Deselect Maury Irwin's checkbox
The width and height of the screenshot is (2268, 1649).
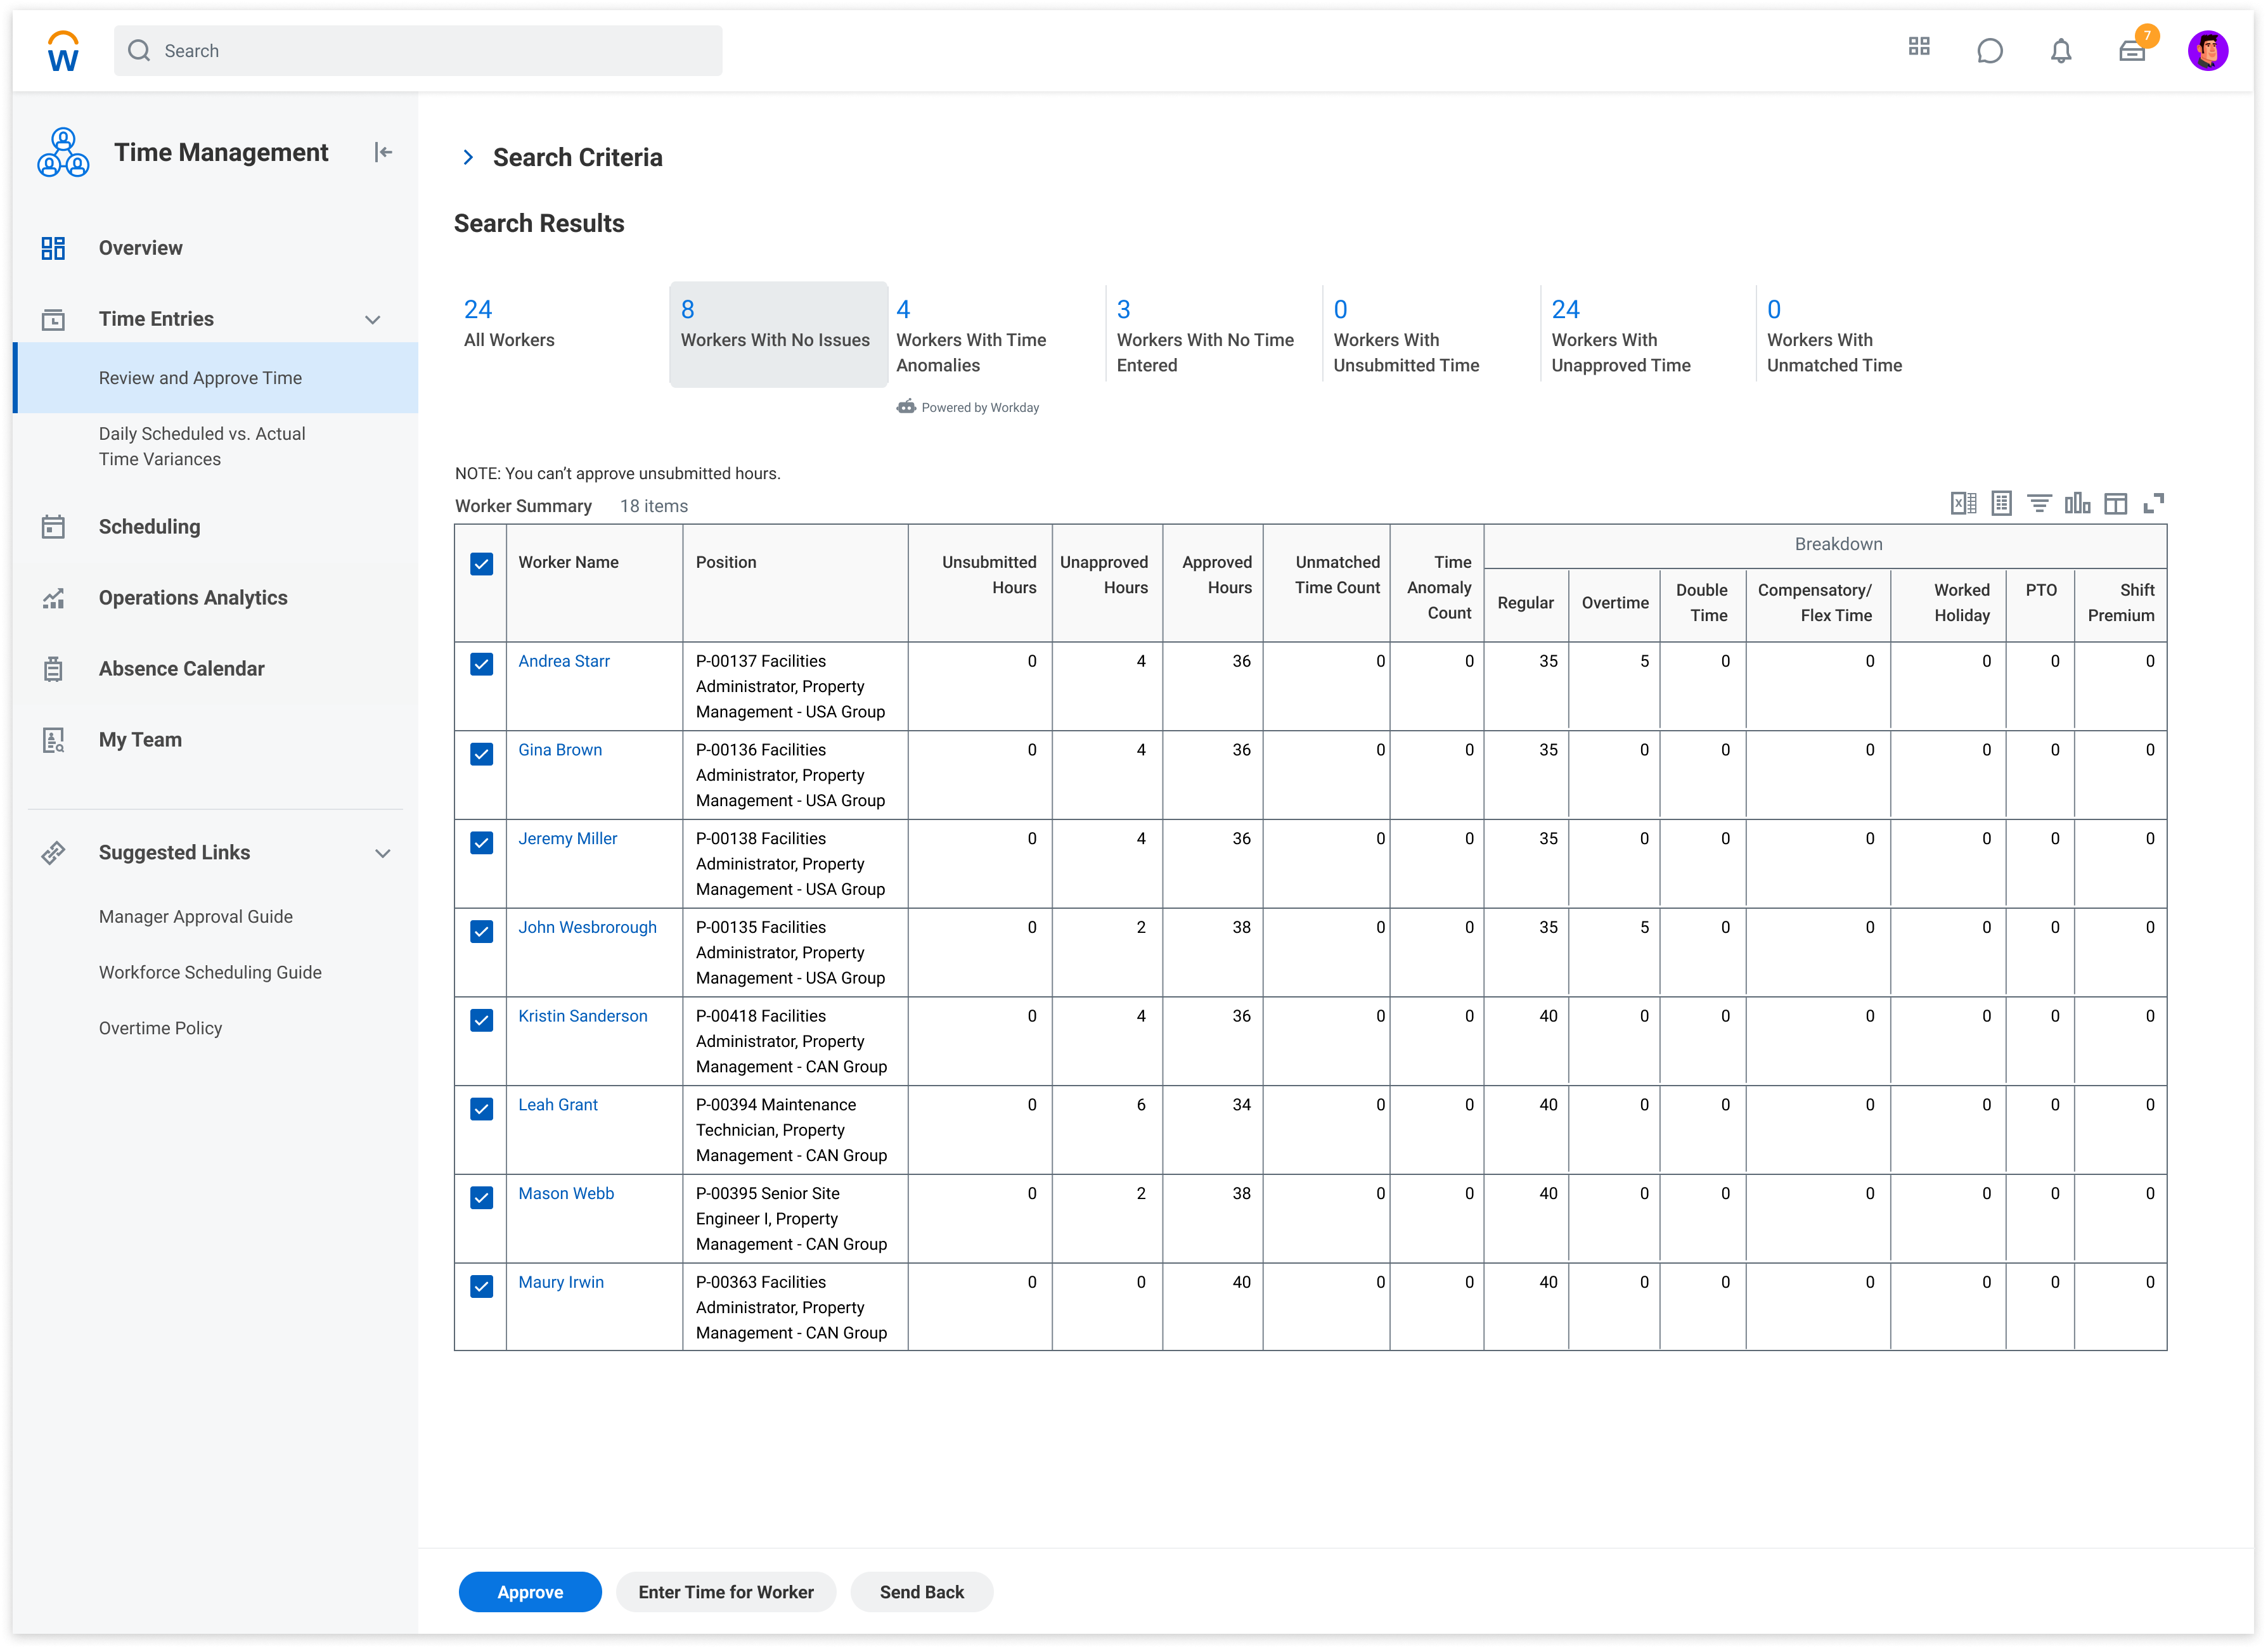click(x=481, y=1287)
